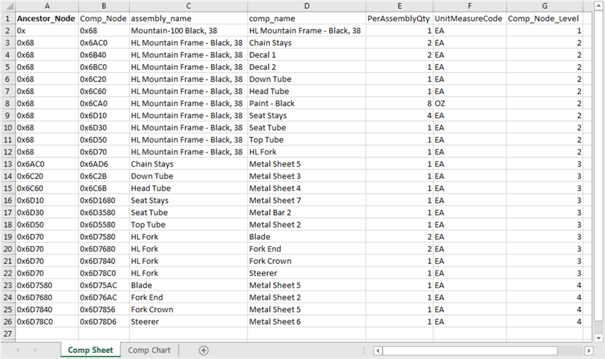Select the Comp Sheet tab
Screen dimensions: 605x359
point(90,350)
